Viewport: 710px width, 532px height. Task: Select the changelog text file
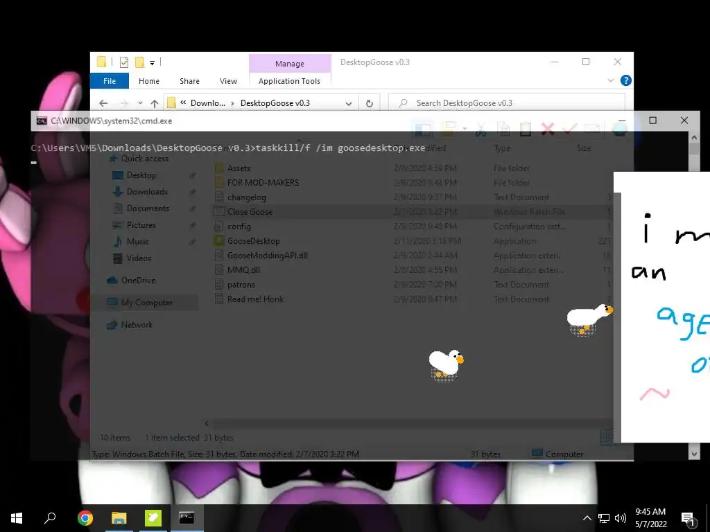246,197
